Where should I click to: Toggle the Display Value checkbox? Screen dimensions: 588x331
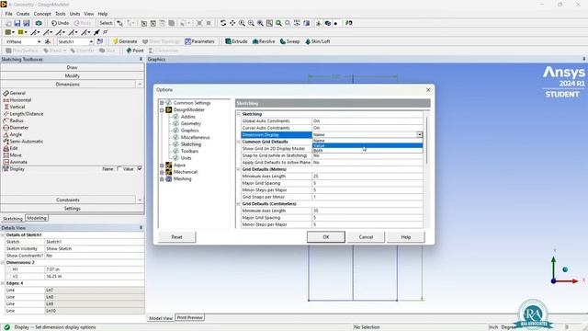140,169
